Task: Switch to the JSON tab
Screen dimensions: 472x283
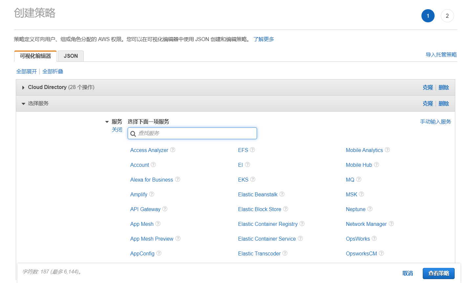Action: point(71,56)
